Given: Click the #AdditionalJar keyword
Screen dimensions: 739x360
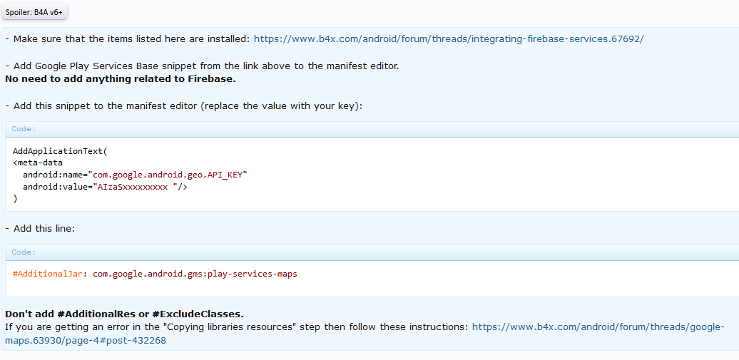Looking at the screenshot, I should pyautogui.click(x=49, y=274).
